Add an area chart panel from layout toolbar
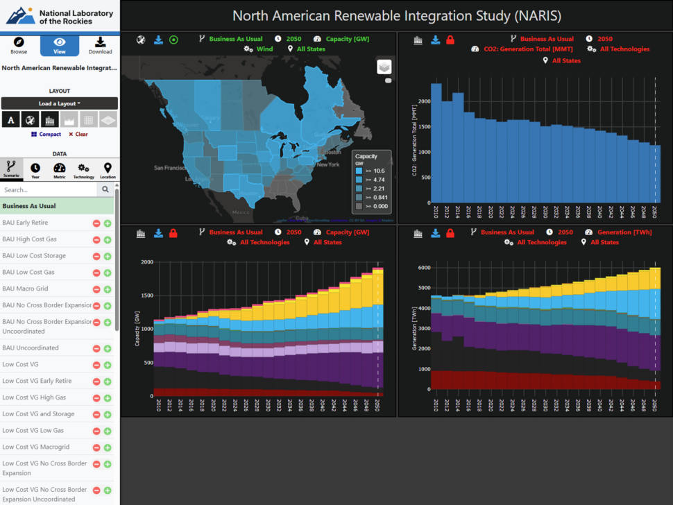 click(x=69, y=120)
